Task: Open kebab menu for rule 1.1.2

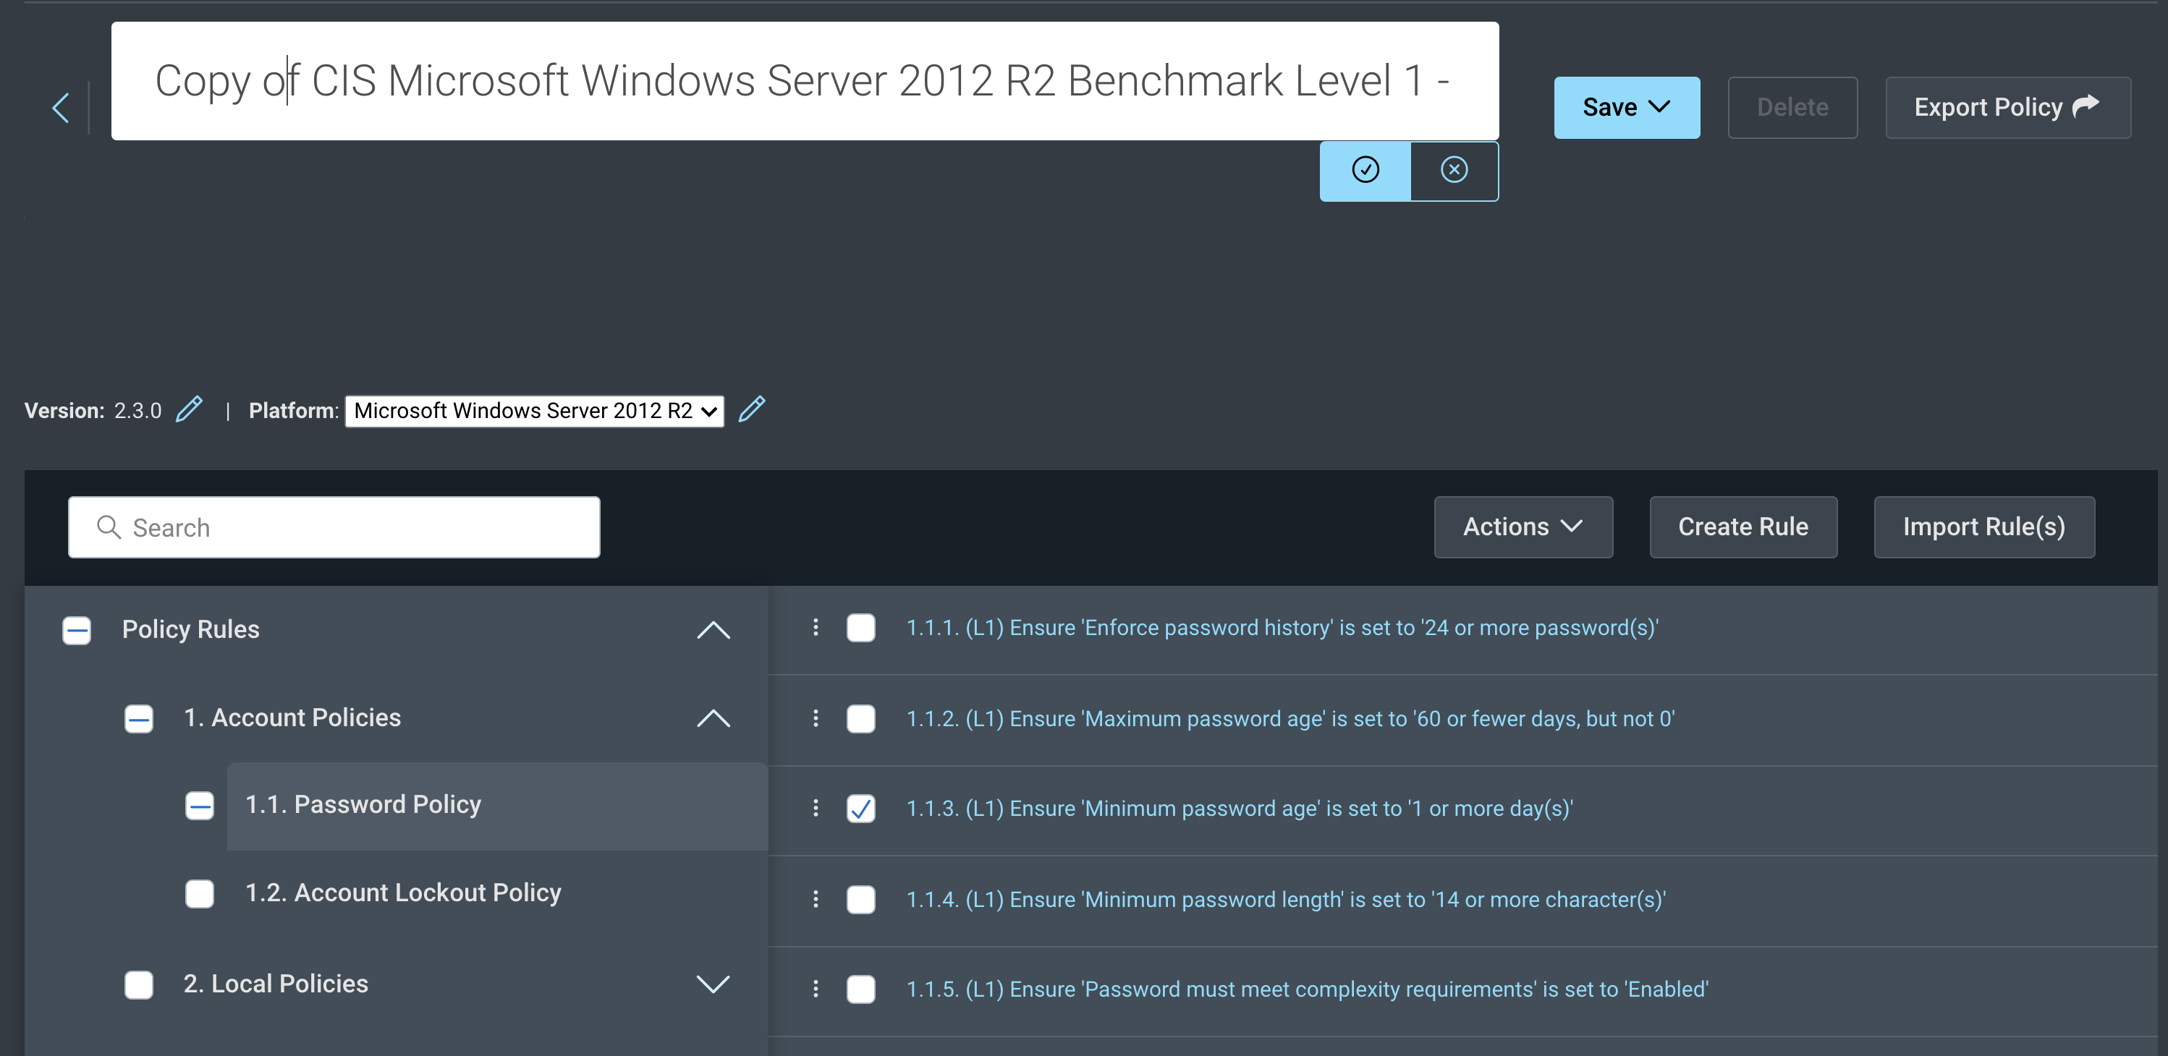Action: 815,718
